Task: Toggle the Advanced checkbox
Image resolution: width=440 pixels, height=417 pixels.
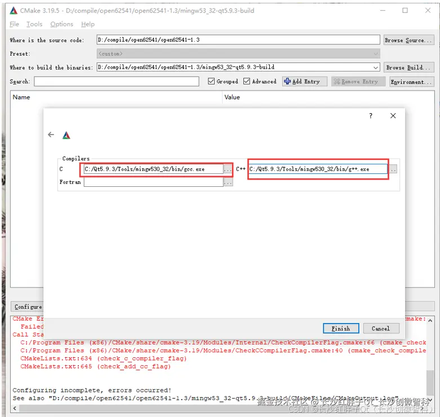Action: tap(247, 81)
